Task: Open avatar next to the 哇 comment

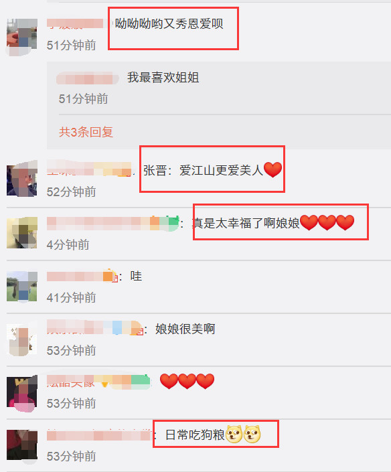Action: [22, 287]
